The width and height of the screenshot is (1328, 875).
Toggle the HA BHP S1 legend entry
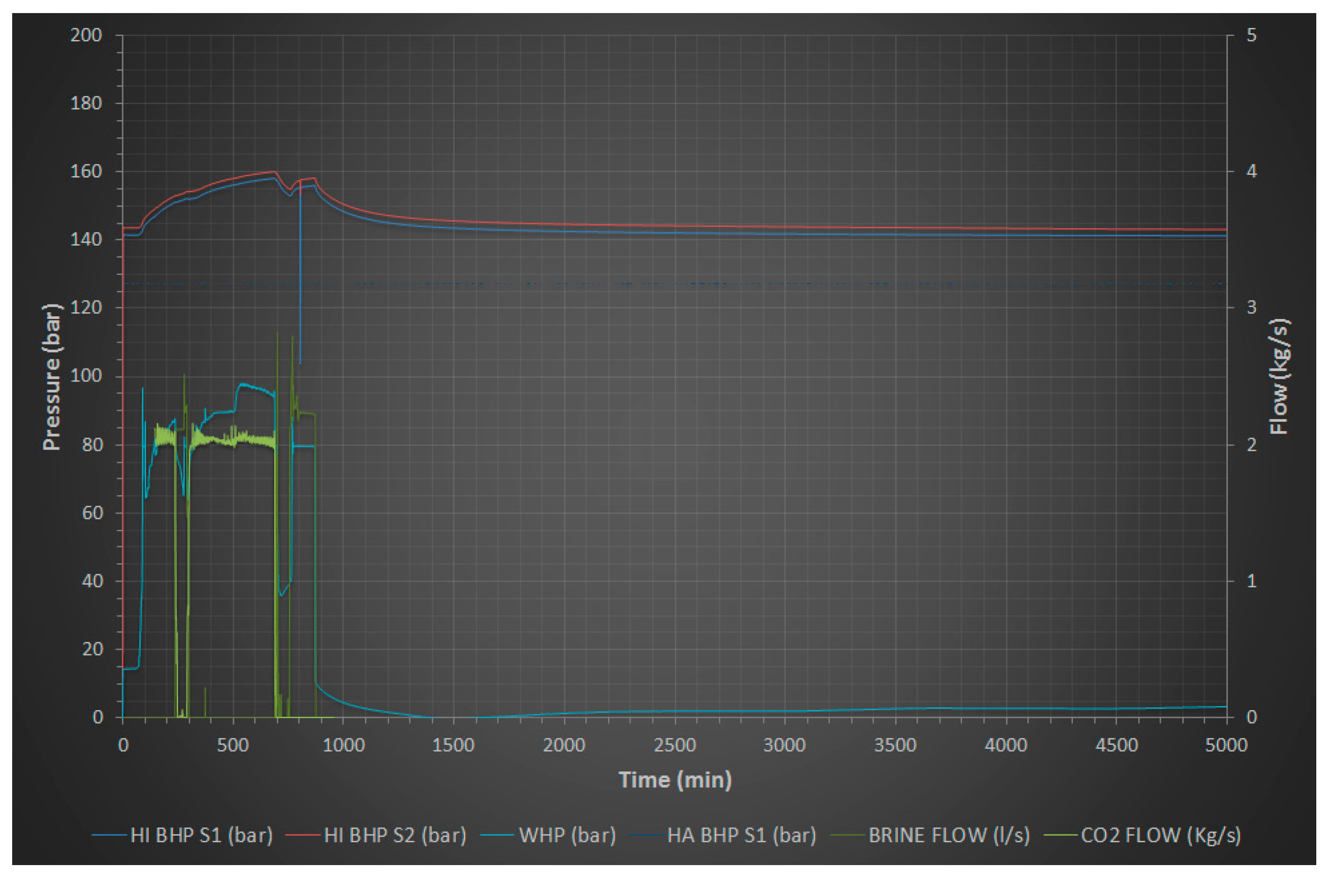742,835
